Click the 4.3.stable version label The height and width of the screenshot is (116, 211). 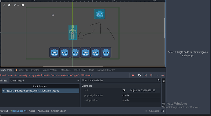(154, 111)
